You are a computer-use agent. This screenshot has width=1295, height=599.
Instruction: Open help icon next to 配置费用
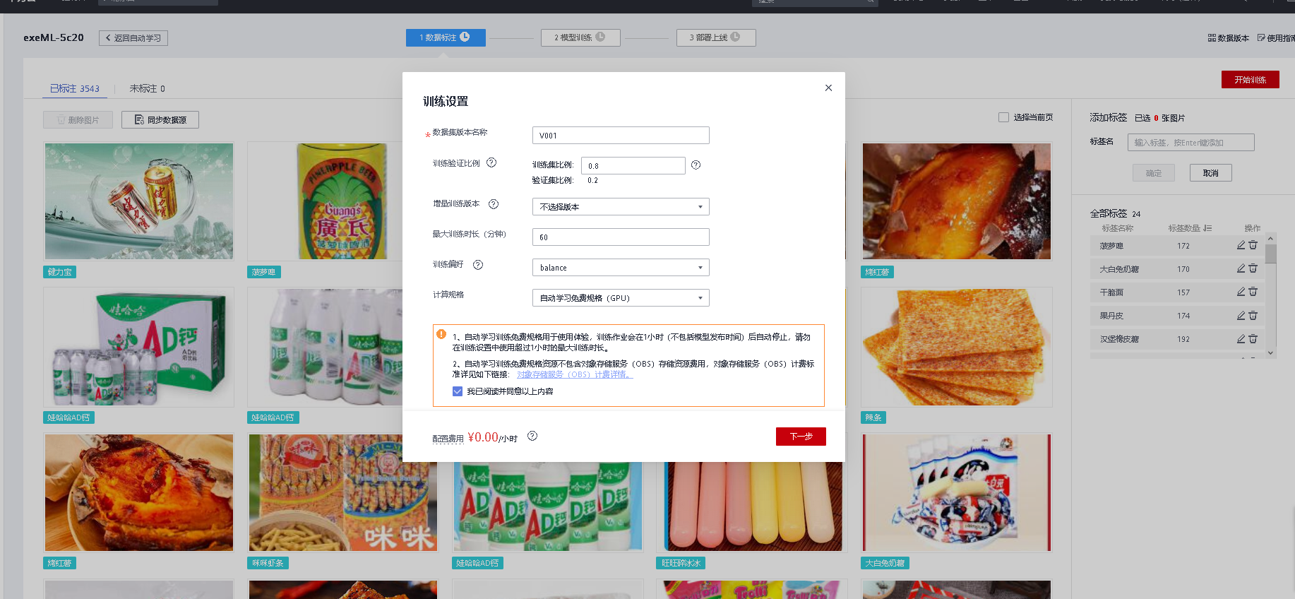tap(532, 436)
